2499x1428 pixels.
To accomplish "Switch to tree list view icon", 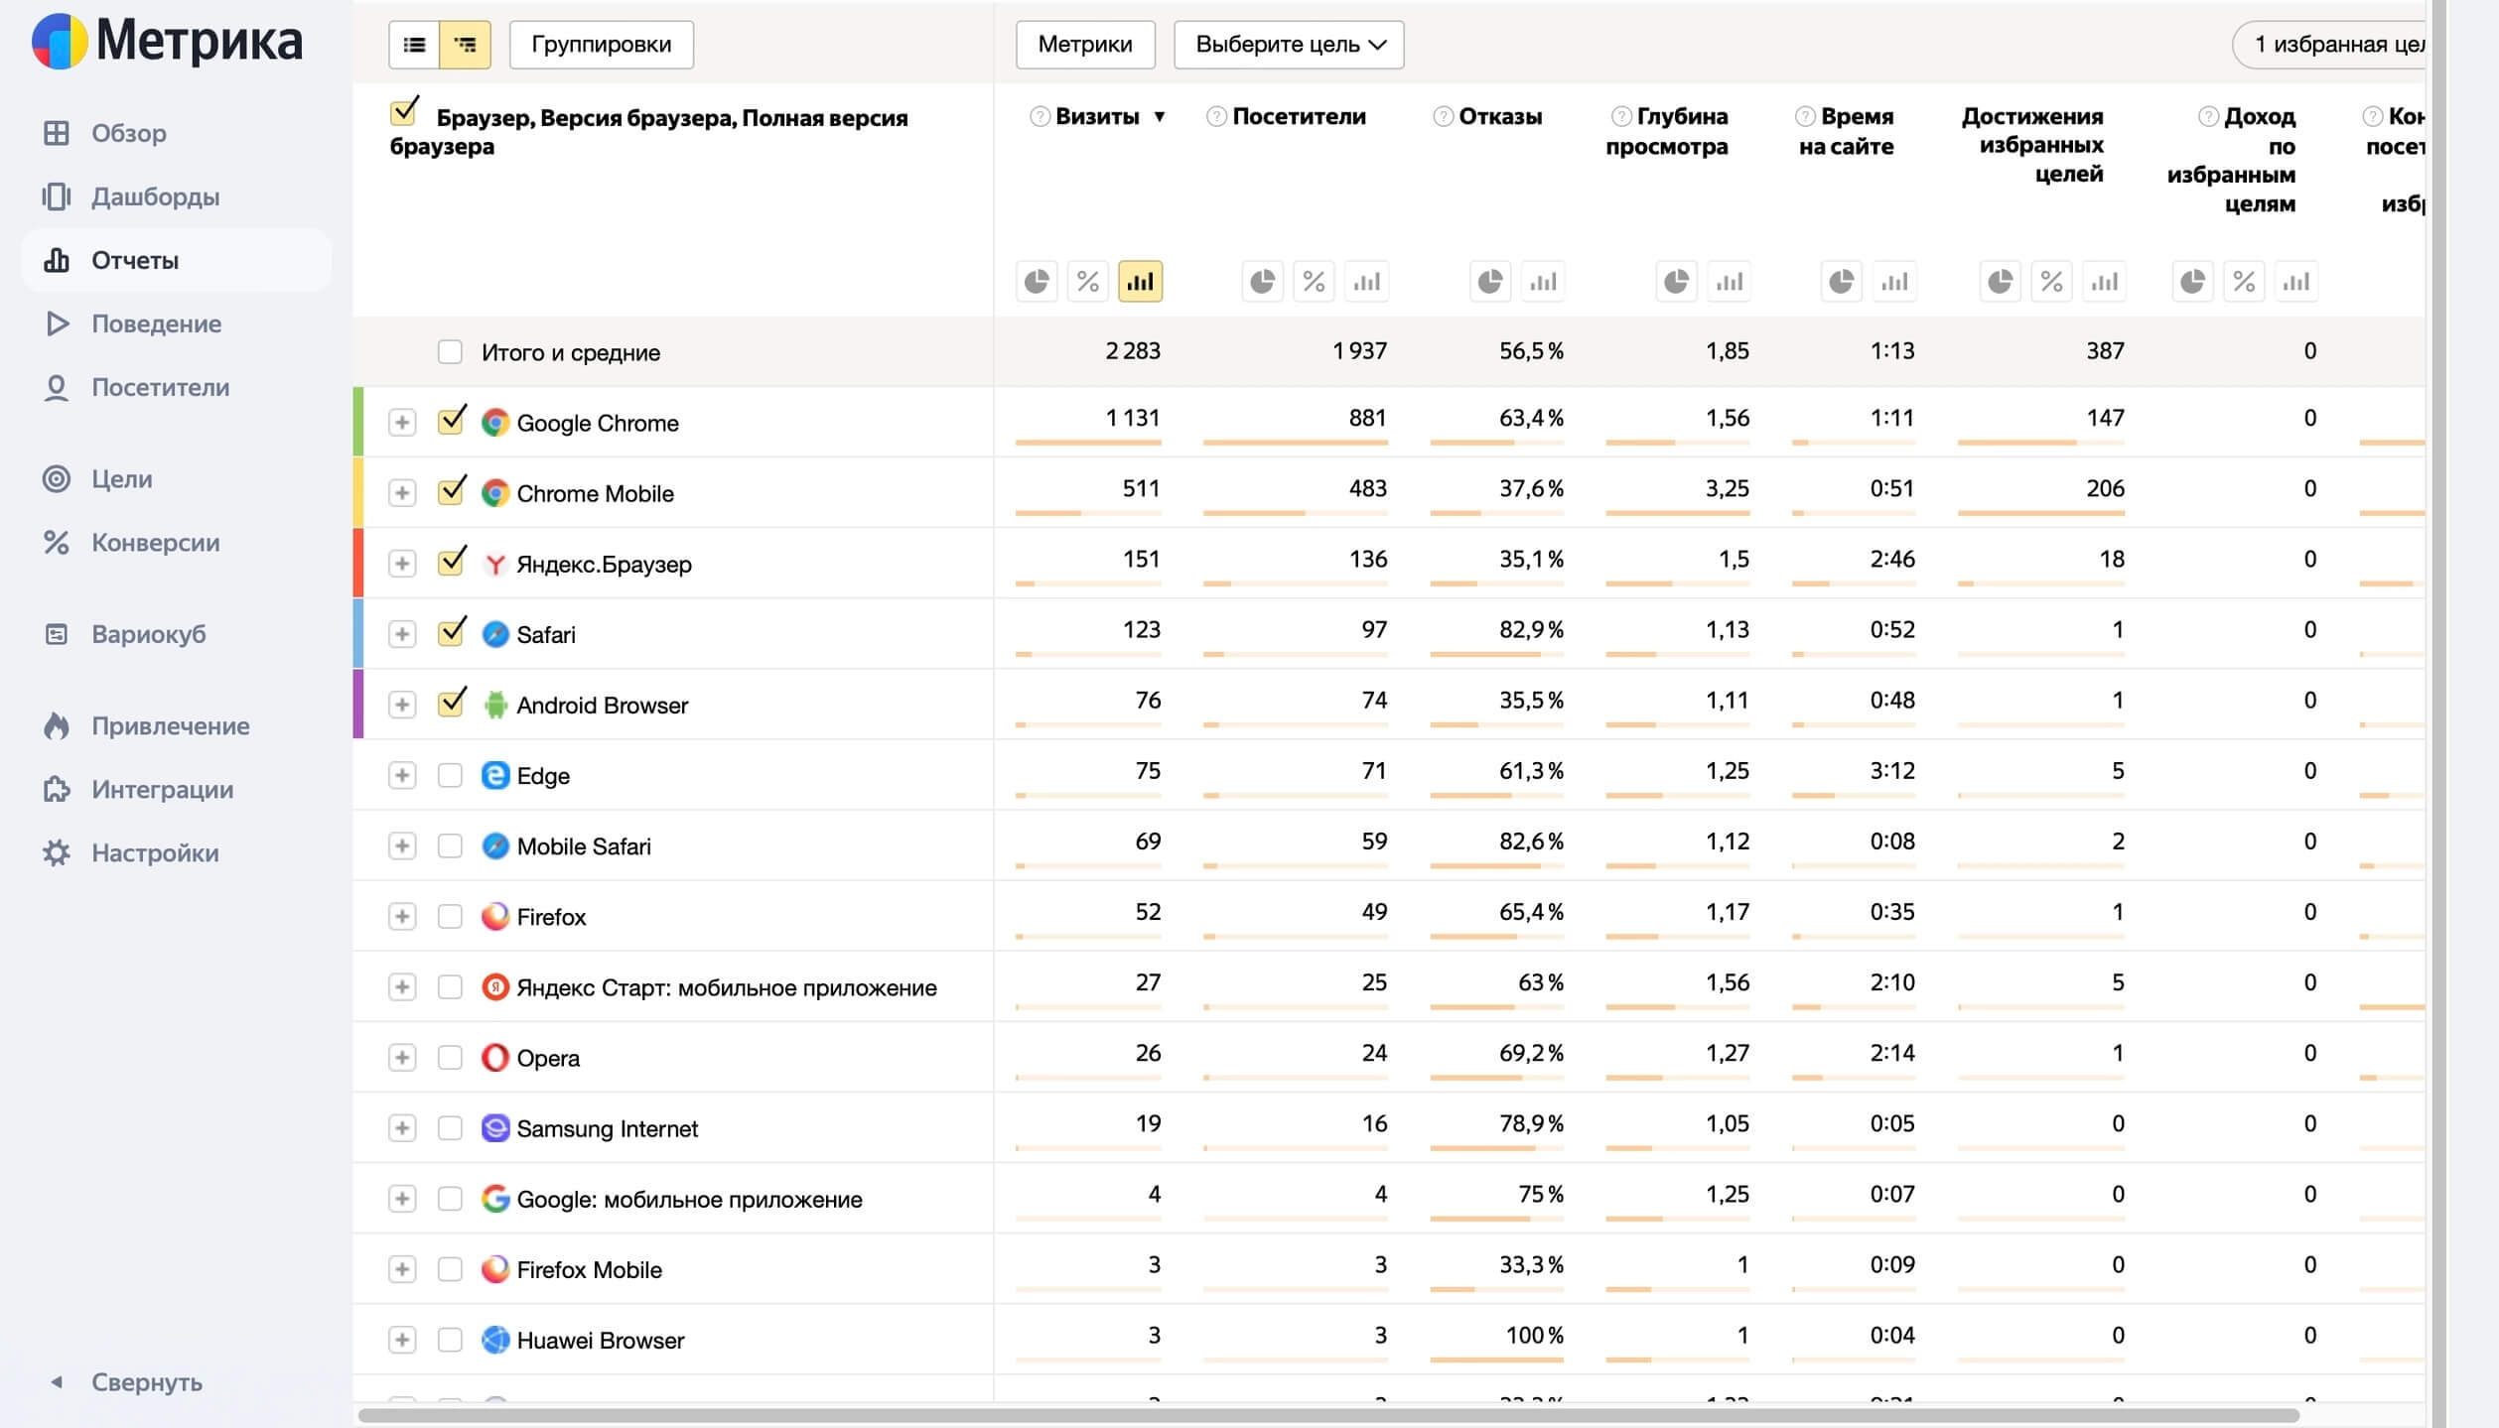I will (x=465, y=45).
